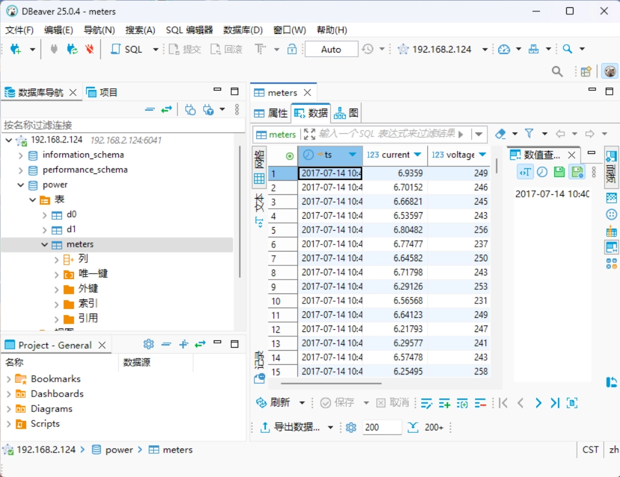The image size is (620, 477).
Task: Toggle link with editor in navigator
Action: [x=166, y=109]
